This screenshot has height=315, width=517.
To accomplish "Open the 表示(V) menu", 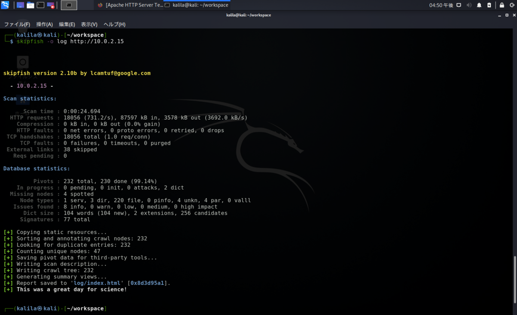I will pos(89,24).
